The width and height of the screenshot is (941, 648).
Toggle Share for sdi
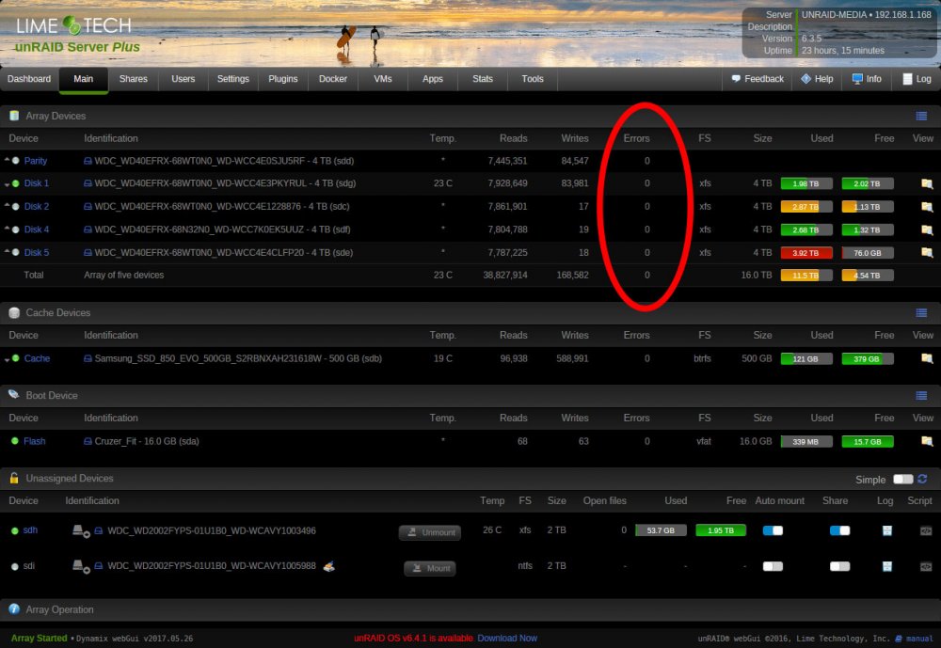point(839,566)
